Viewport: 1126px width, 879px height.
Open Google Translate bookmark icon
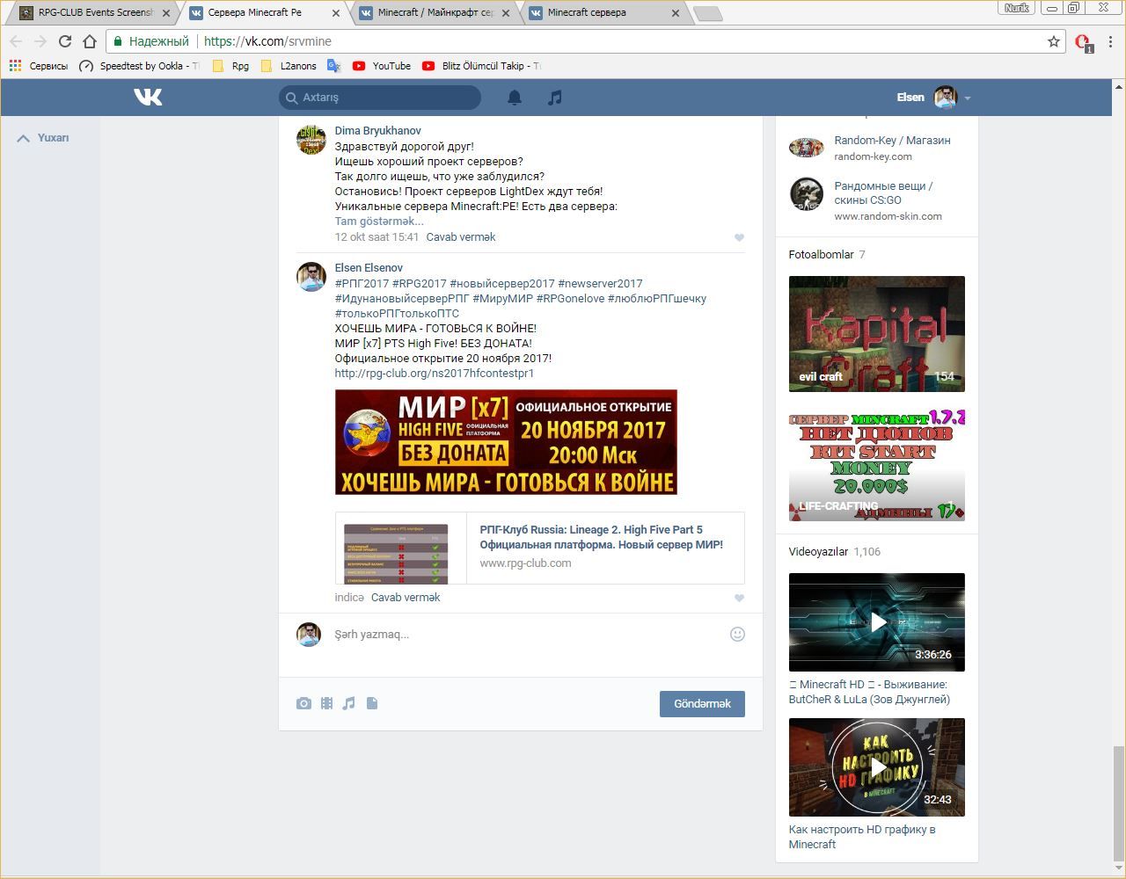(333, 66)
